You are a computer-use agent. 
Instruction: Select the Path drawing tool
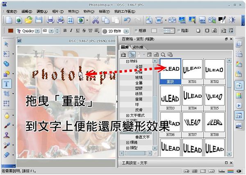[7, 74]
